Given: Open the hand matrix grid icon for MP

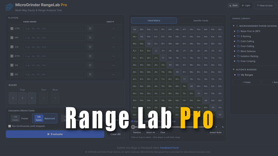Looking at the screenshot, I should (90, 38).
